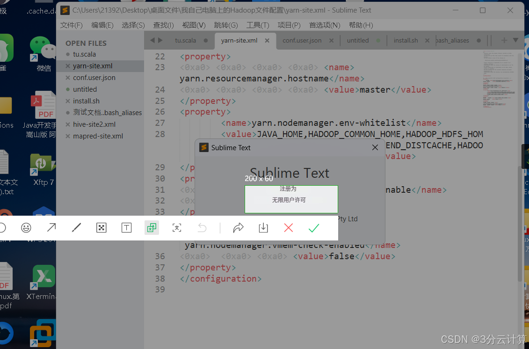Select the arrow drawing tool
529x349 pixels.
click(x=51, y=228)
